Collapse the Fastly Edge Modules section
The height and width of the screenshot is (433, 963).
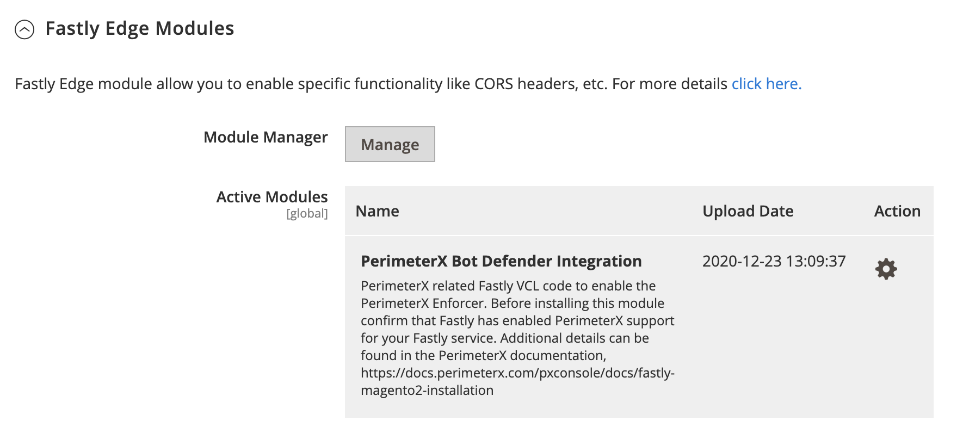24,29
